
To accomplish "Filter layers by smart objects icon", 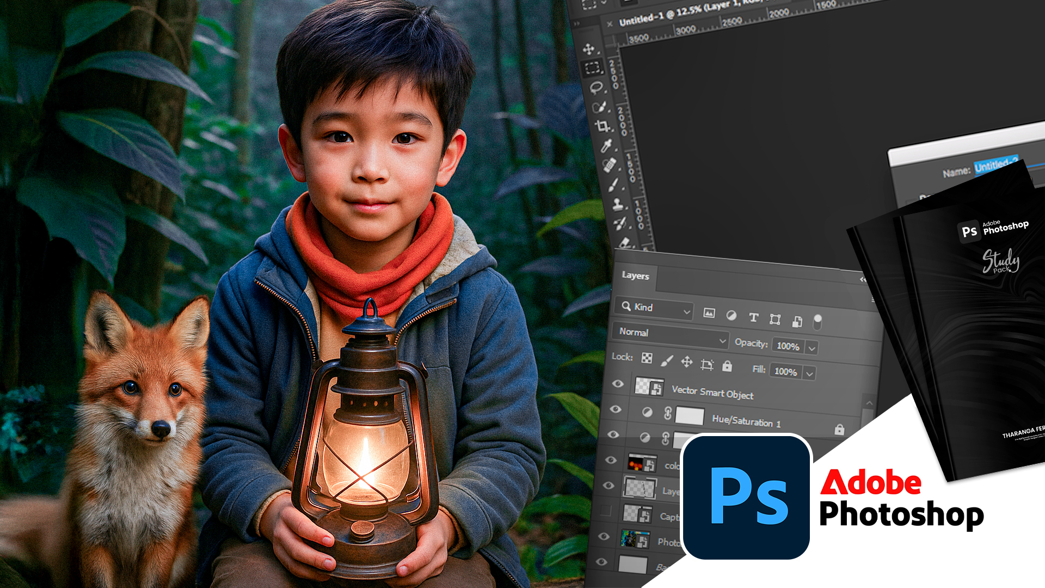I will tap(797, 321).
